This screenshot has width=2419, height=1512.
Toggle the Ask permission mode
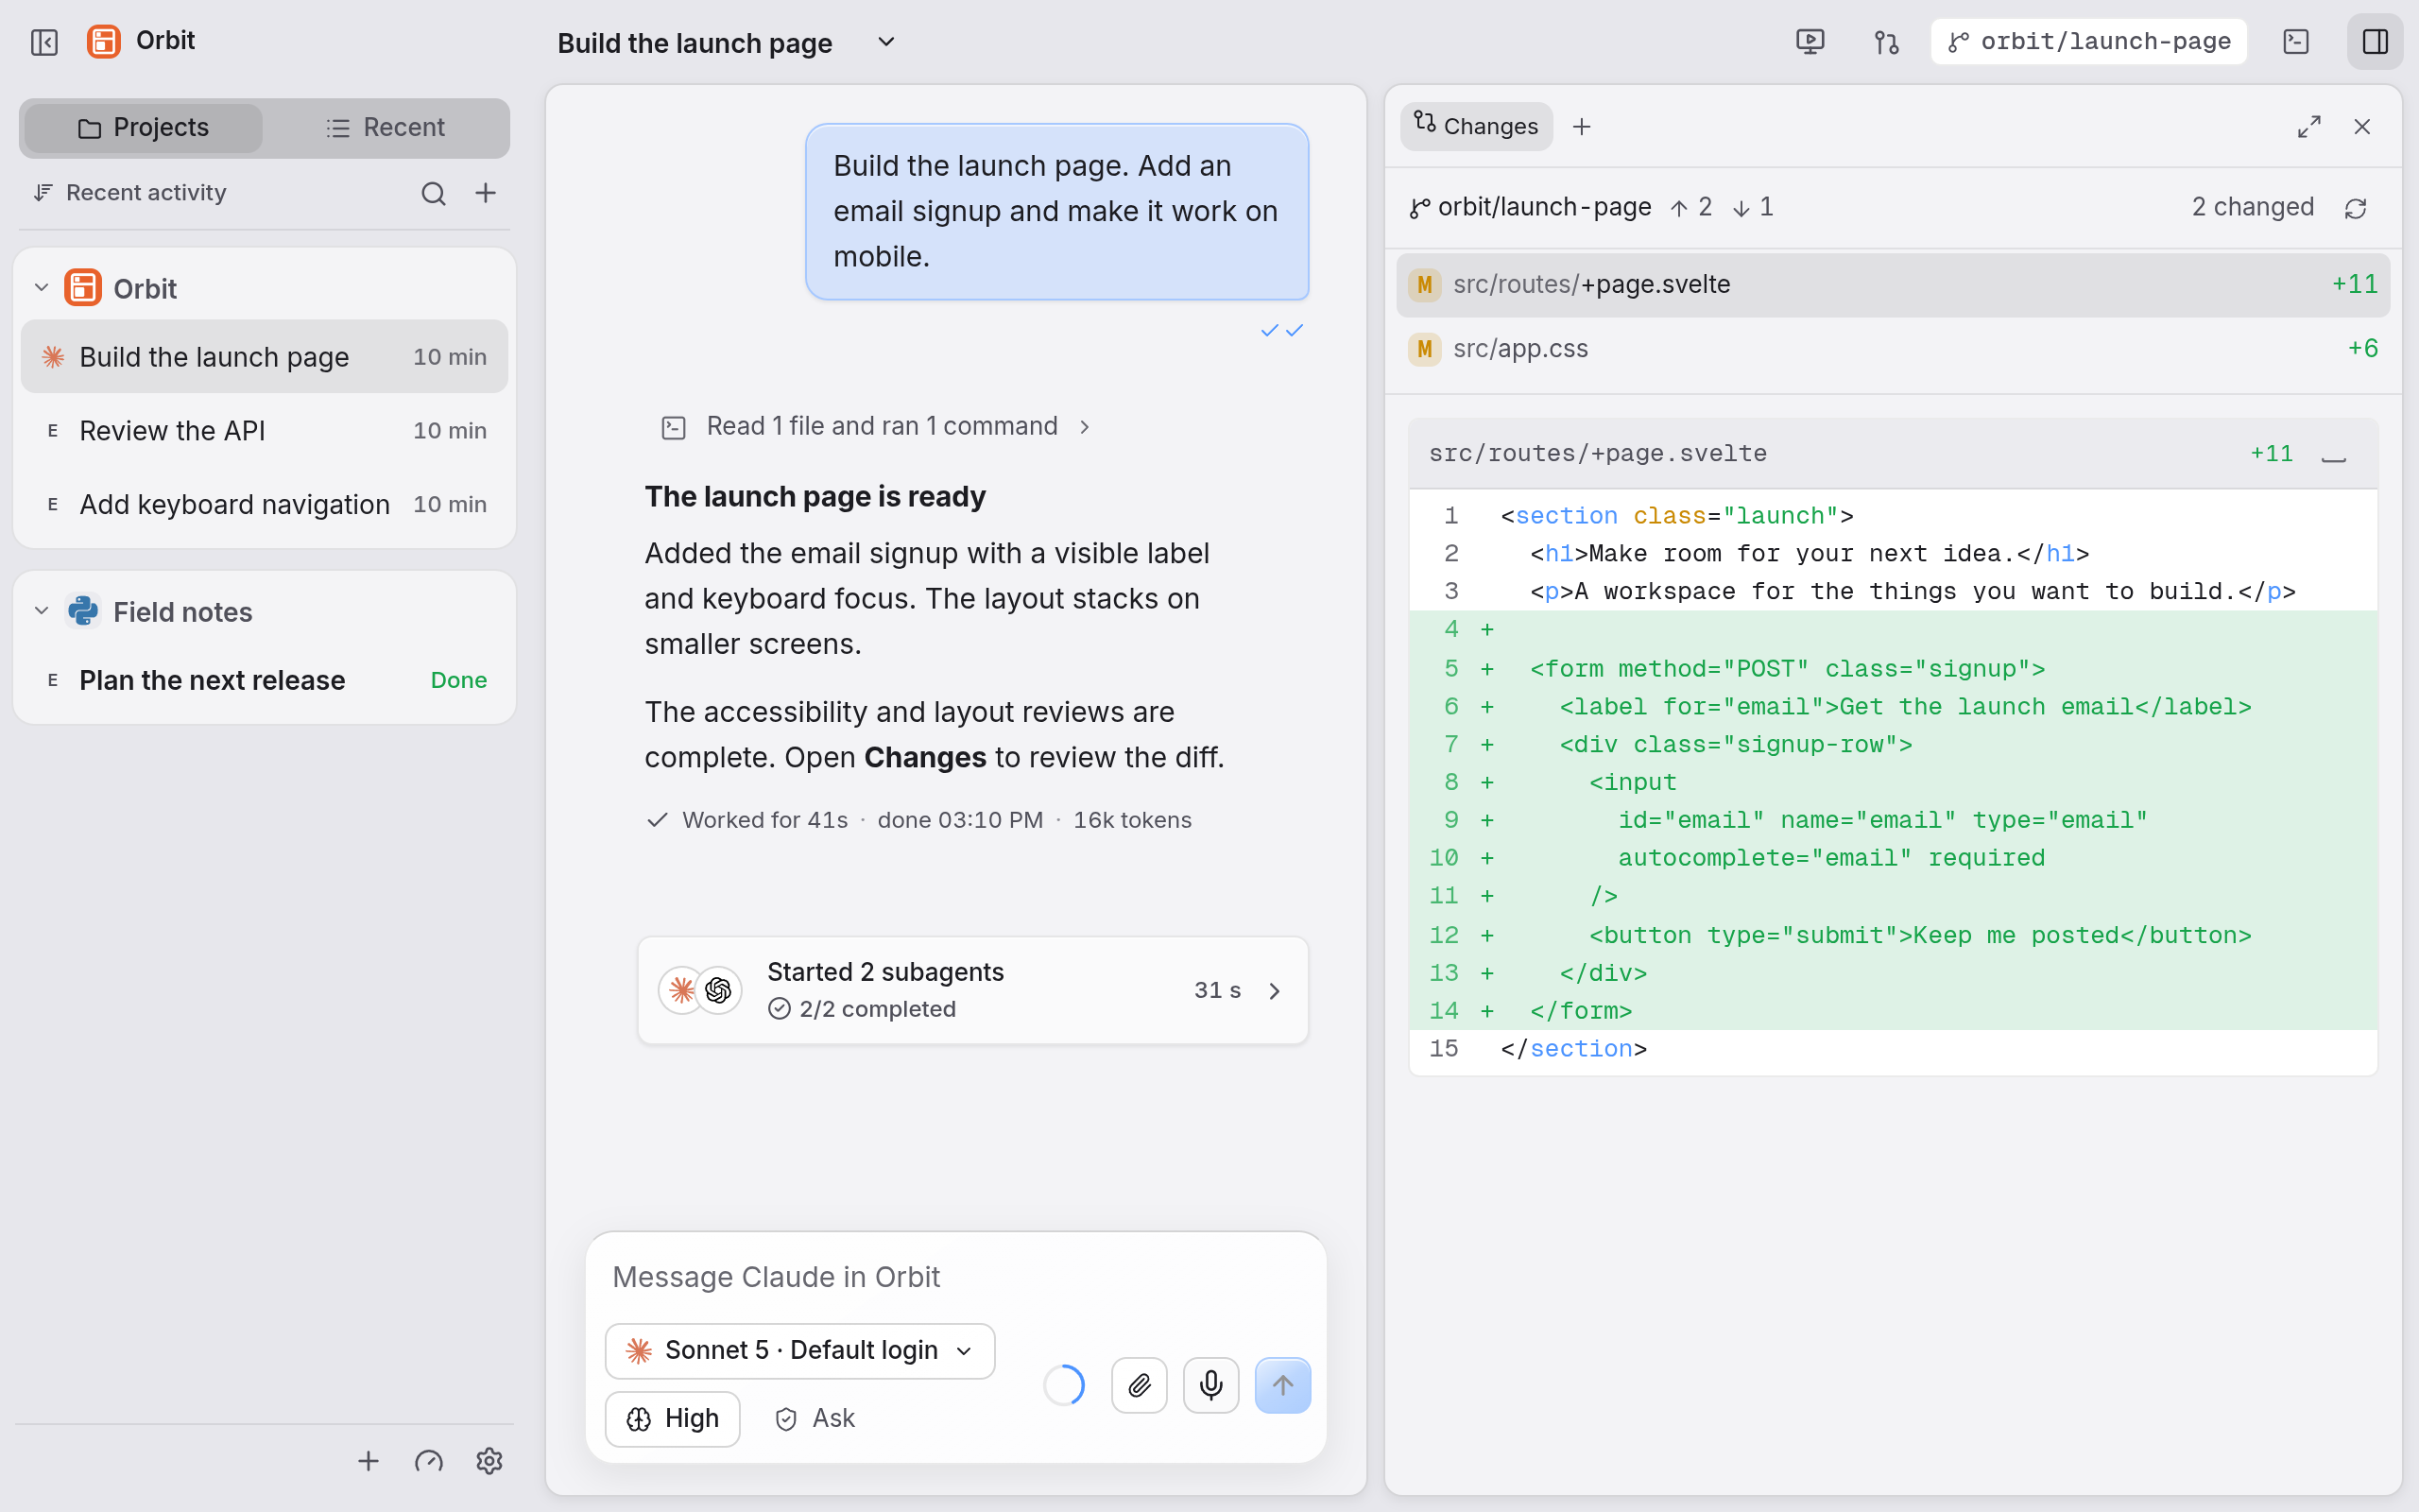click(815, 1419)
